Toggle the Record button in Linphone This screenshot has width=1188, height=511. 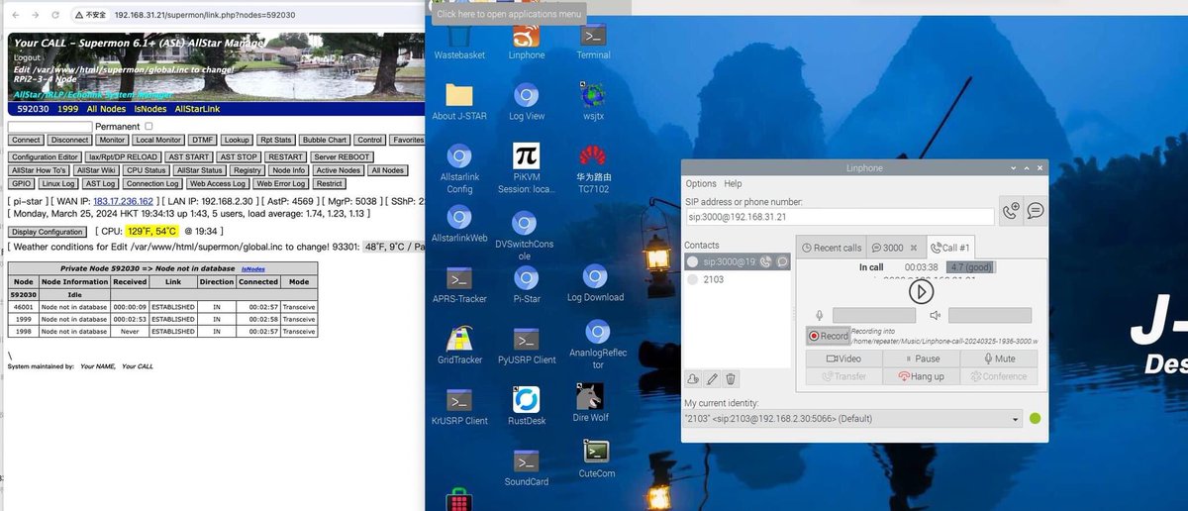[x=829, y=336]
